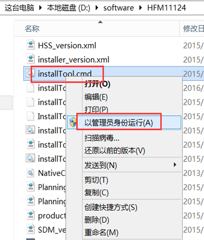Click the HSS_version.xml file icon
Screen dimensions: 204x240
[31, 45]
